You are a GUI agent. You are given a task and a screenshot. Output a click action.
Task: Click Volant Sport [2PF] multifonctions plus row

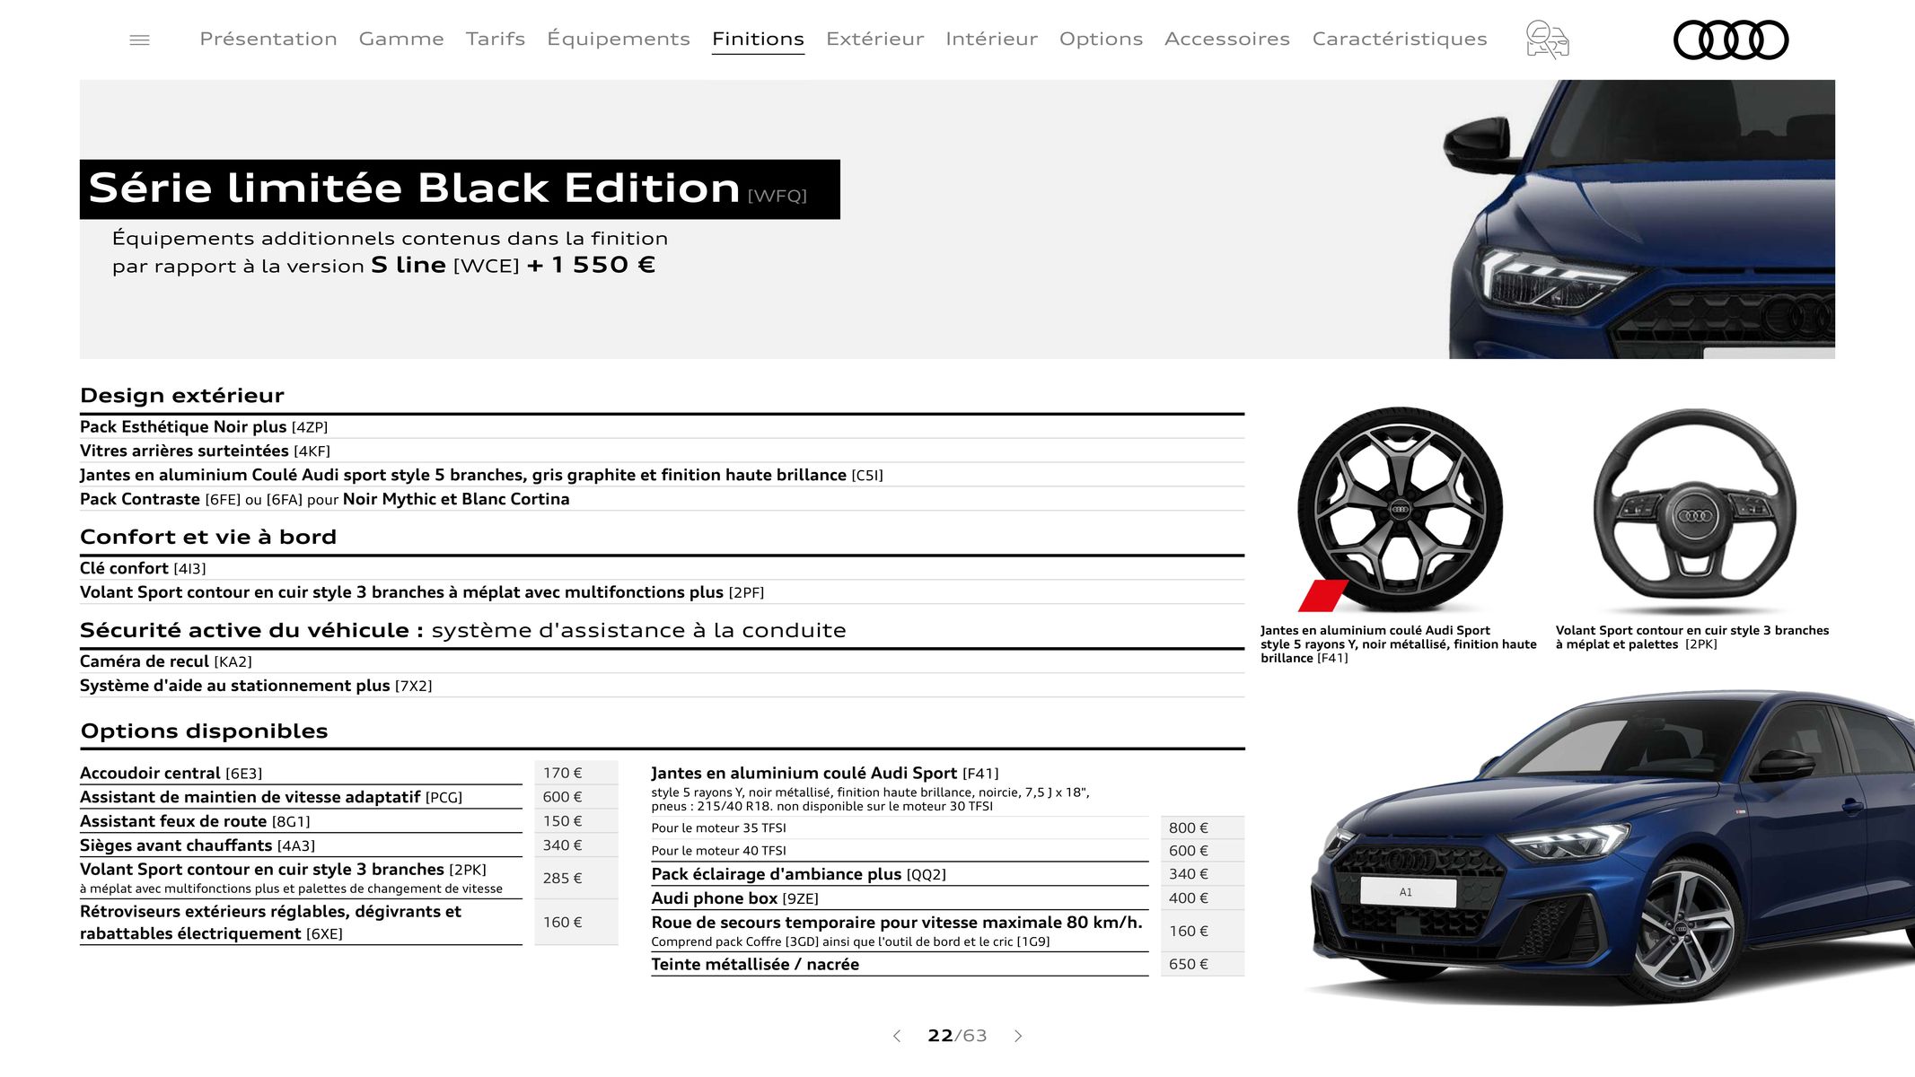pos(662,592)
